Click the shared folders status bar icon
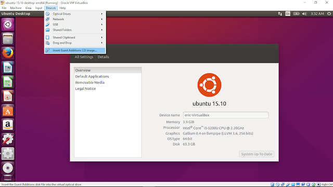The width and height of the screenshot is (333, 187). tap(293, 184)
